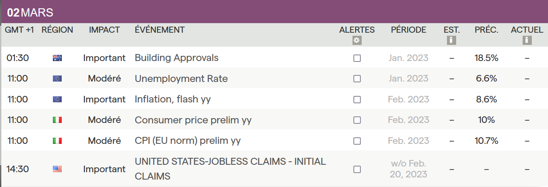
Task: Click EU flag on Unemployment Rate row
Action: tap(57, 79)
